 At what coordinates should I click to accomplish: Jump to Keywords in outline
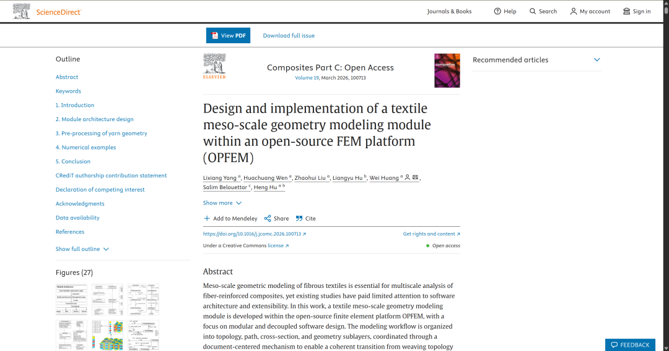(x=68, y=91)
